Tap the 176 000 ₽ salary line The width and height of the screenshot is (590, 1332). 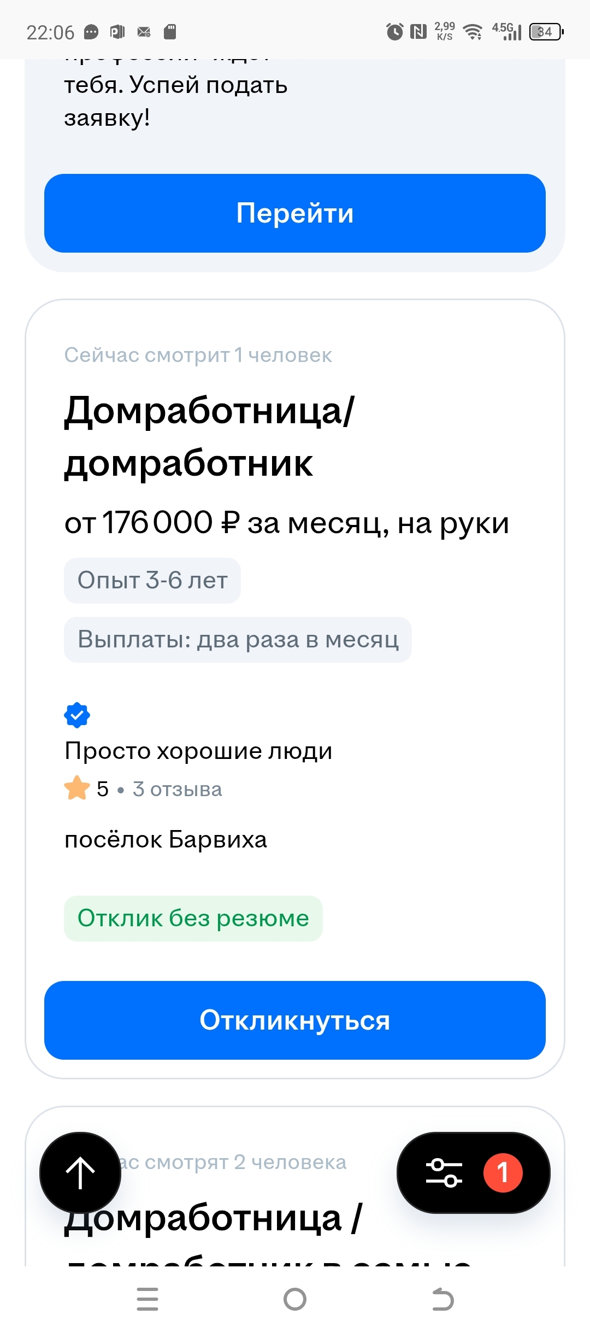(286, 523)
